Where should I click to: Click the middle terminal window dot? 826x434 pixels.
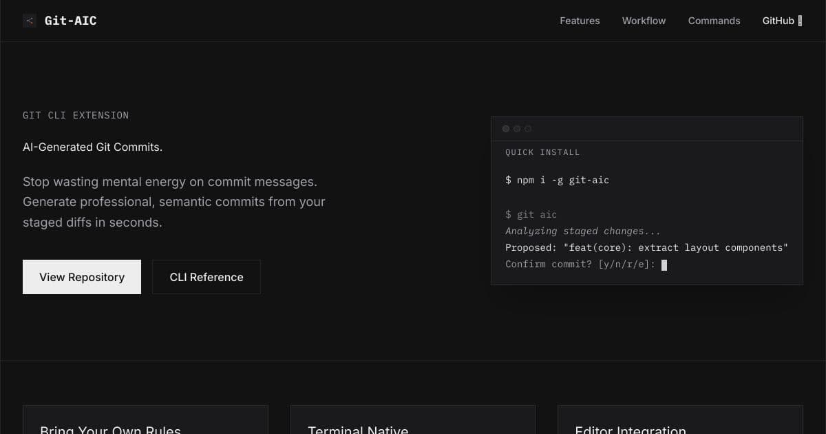[517, 129]
